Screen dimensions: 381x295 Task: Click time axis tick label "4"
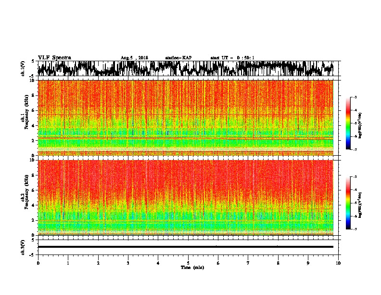(158, 263)
